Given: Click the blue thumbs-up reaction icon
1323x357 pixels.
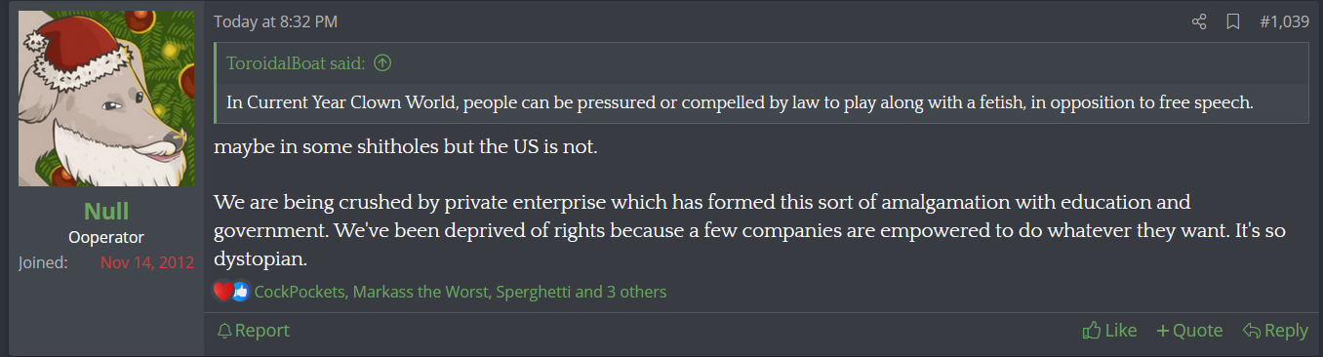Looking at the screenshot, I should coord(240,291).
